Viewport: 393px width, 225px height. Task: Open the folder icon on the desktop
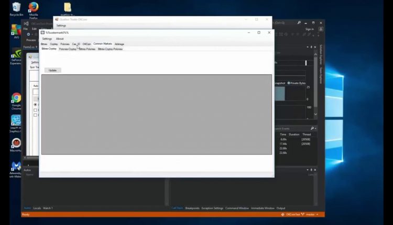coord(68,7)
